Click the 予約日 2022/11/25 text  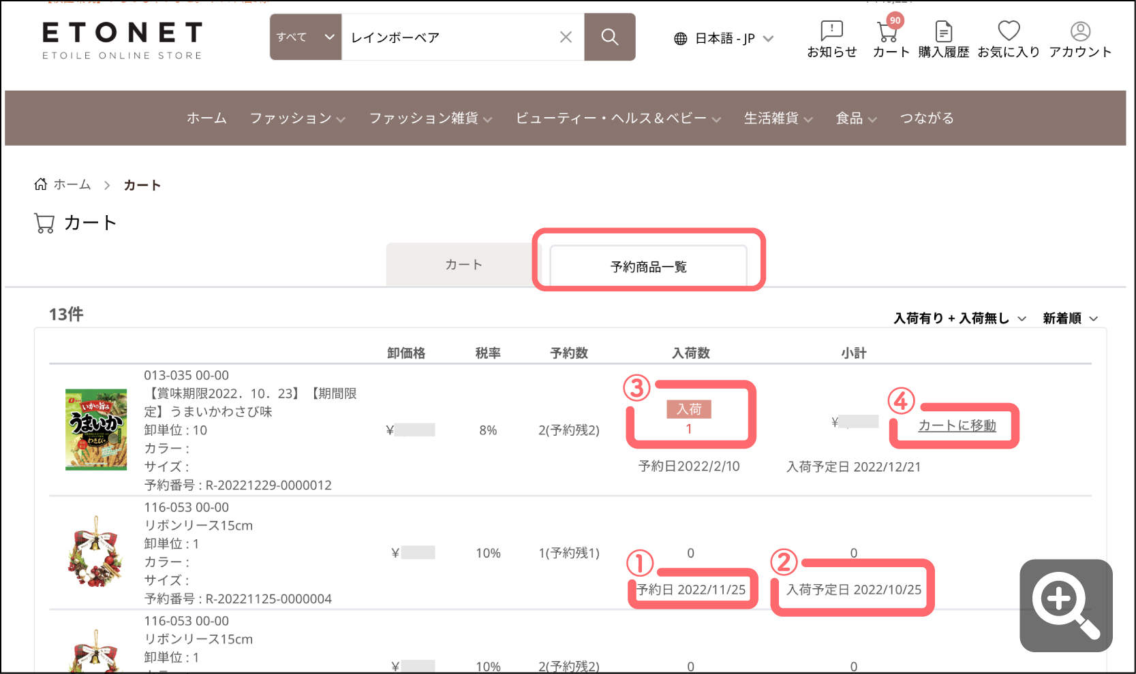point(691,590)
